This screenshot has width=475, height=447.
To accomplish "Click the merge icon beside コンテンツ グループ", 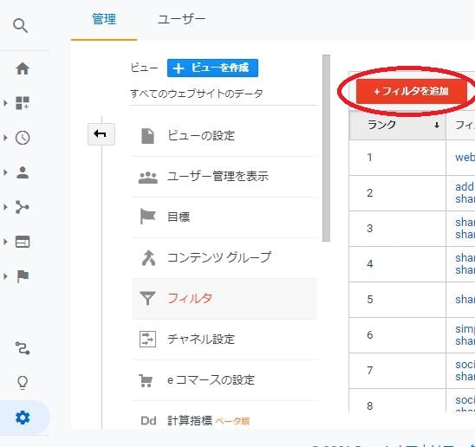I will tap(148, 258).
